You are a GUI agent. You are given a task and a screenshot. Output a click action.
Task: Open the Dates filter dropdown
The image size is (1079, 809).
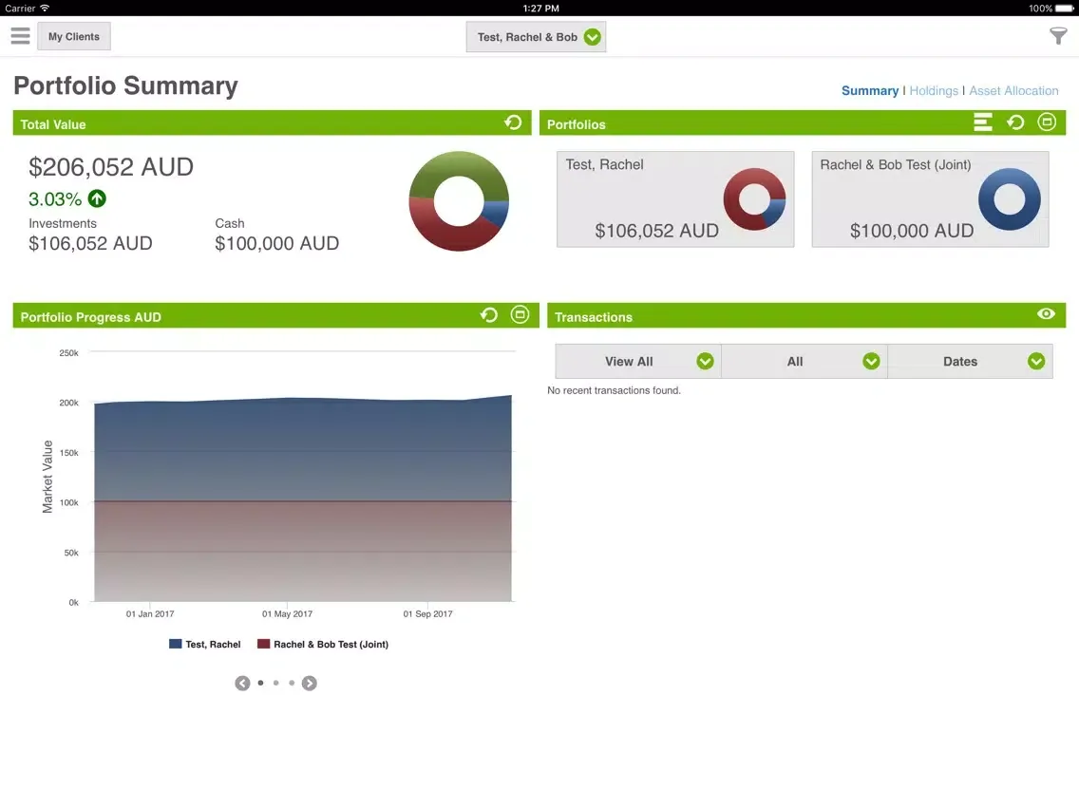pyautogui.click(x=971, y=361)
